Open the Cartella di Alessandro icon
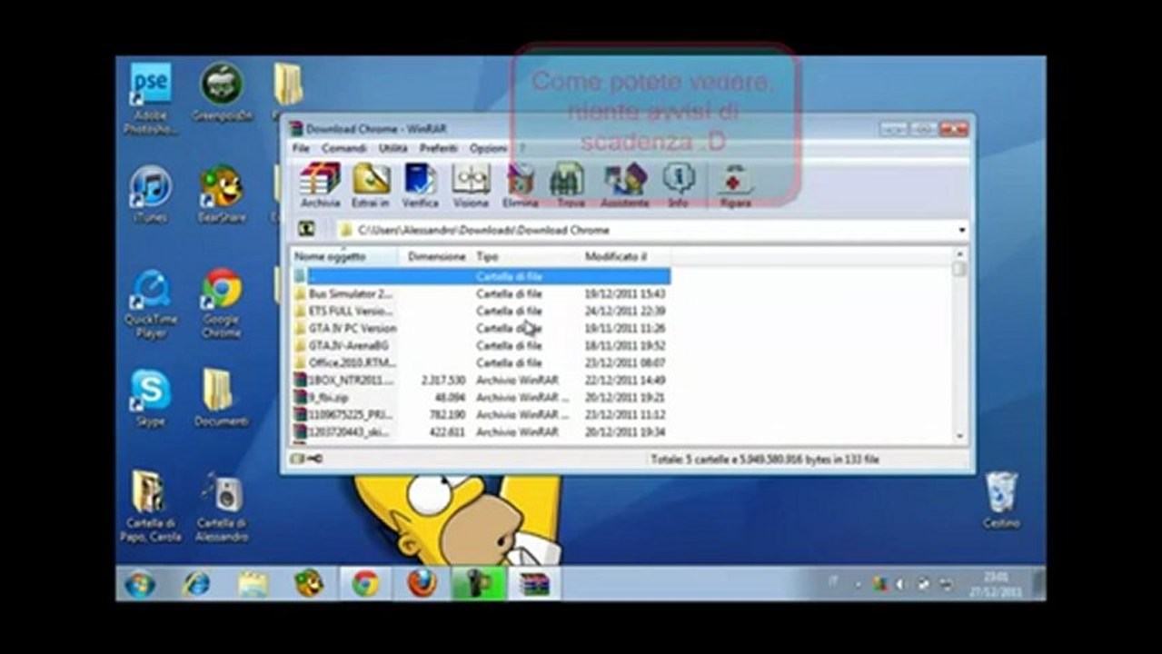 tap(222, 506)
